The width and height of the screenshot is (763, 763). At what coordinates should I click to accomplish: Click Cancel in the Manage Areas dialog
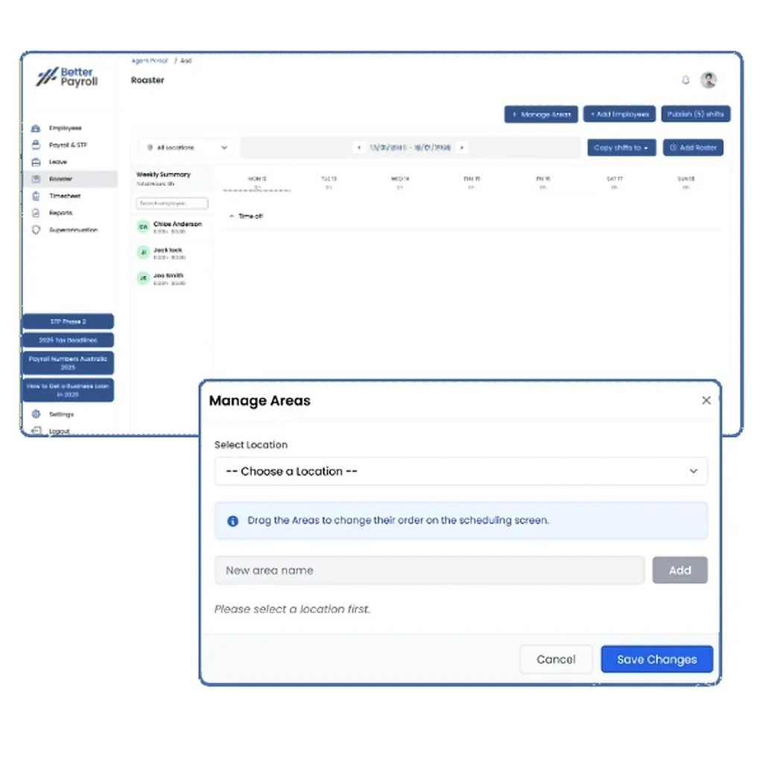click(x=556, y=659)
